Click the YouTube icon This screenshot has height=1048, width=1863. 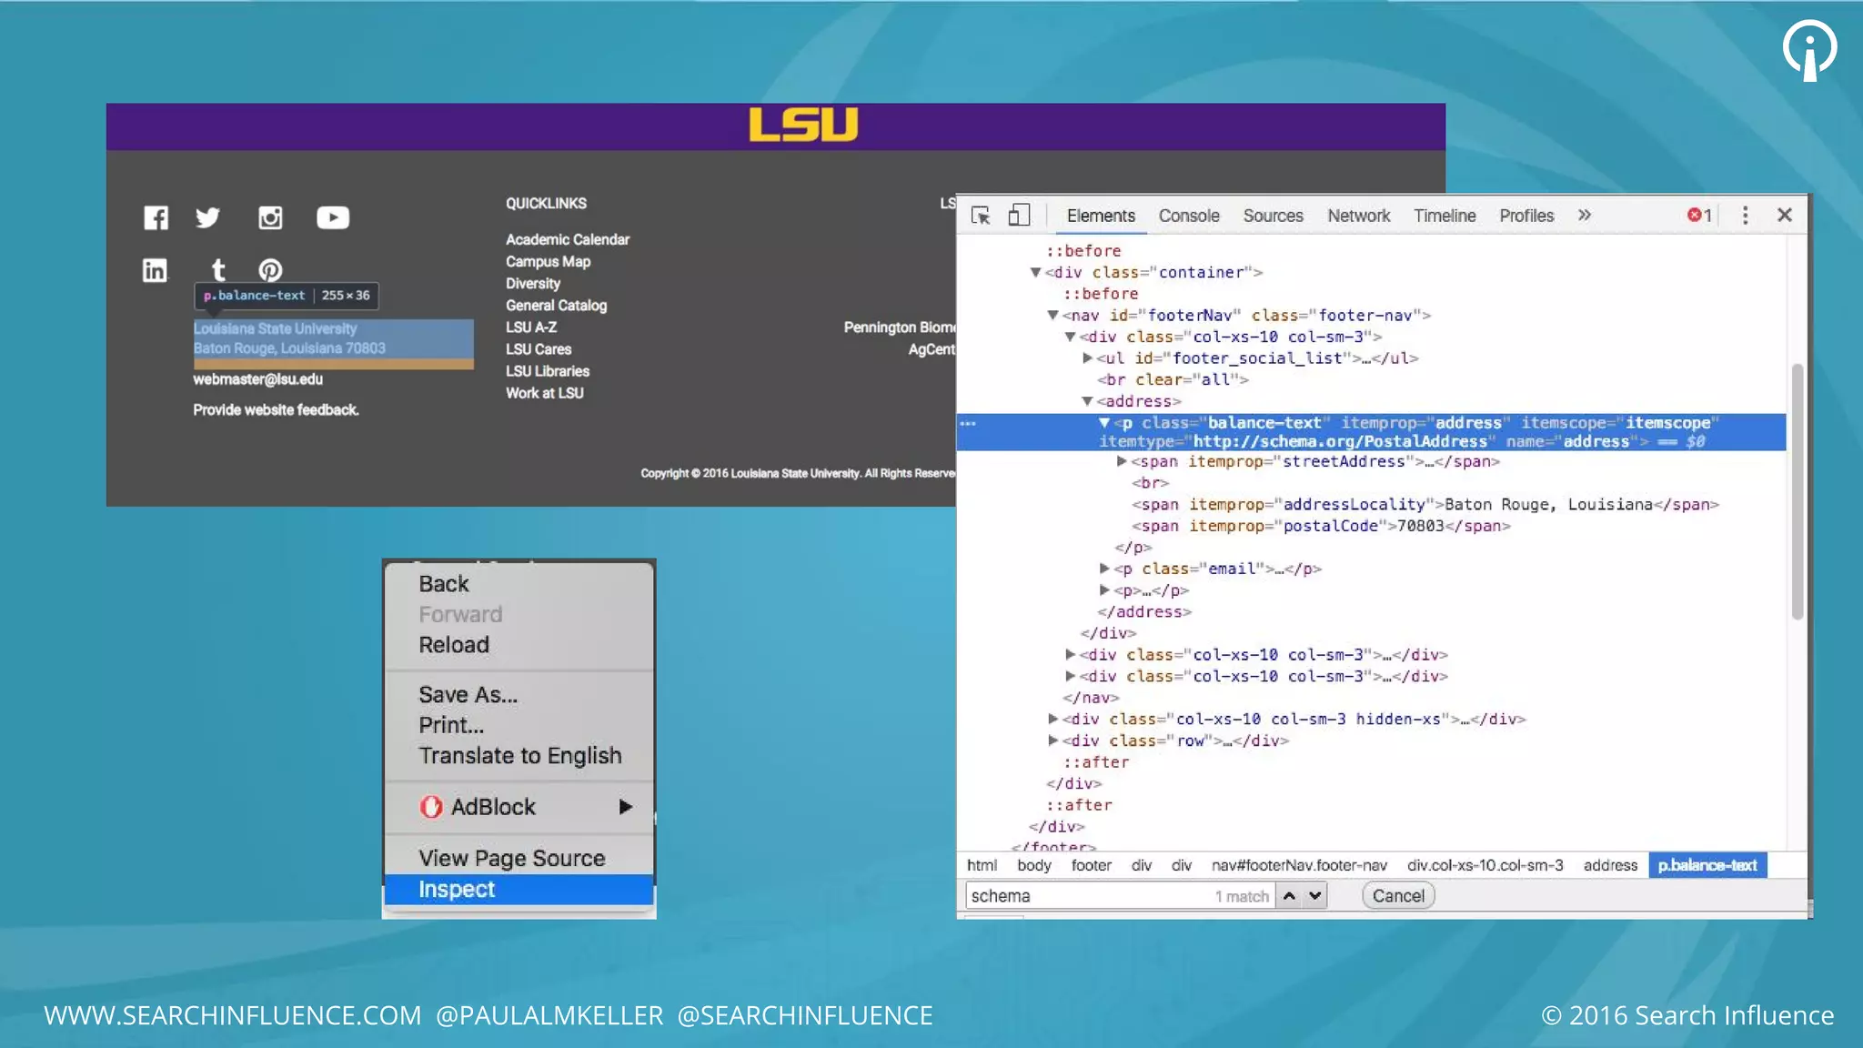332,218
